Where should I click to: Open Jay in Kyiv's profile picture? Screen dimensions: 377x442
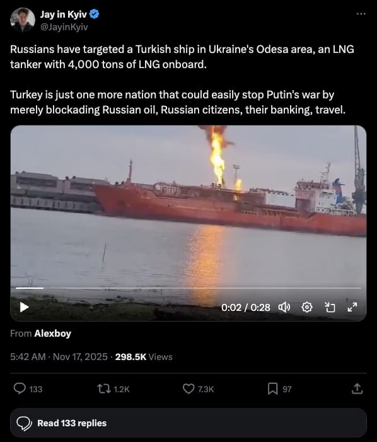tap(23, 20)
